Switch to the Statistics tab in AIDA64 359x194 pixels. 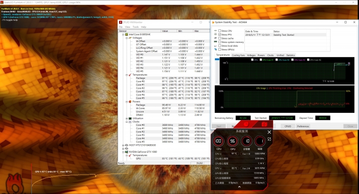click(291, 55)
